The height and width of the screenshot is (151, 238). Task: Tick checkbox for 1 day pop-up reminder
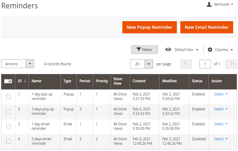pos(8,97)
